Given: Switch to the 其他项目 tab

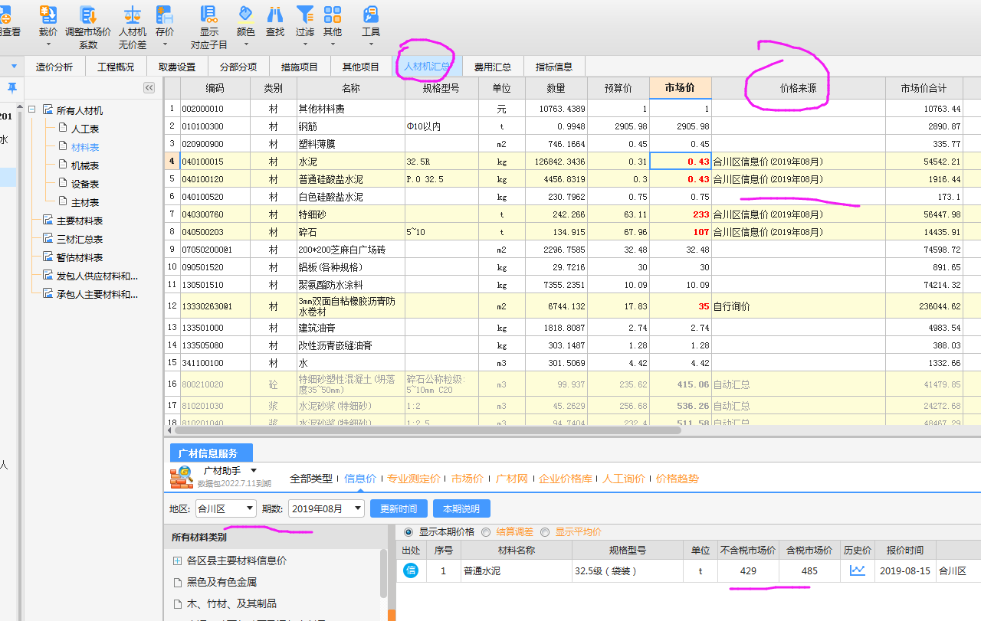Looking at the screenshot, I should tap(361, 67).
